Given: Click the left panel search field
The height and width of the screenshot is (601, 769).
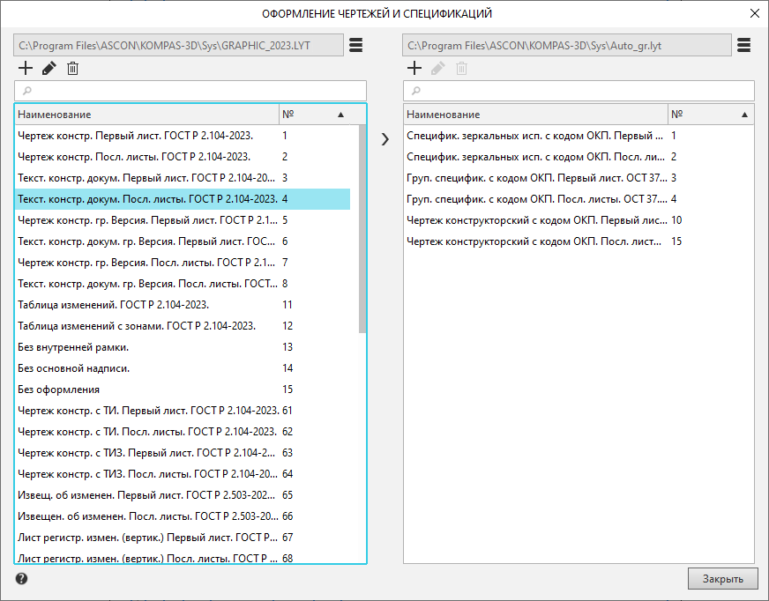Looking at the screenshot, I should (x=190, y=91).
